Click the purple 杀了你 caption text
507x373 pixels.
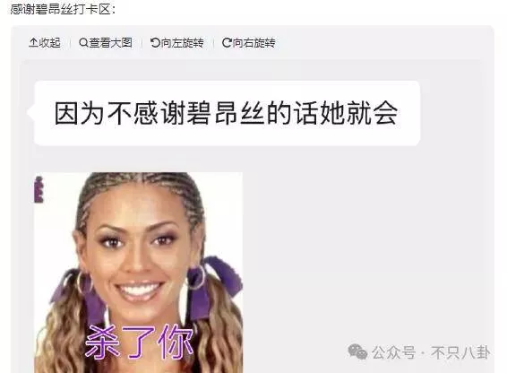tap(140, 342)
